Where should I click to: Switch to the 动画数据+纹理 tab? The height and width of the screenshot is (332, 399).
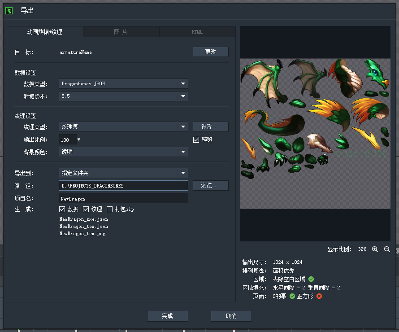point(45,32)
